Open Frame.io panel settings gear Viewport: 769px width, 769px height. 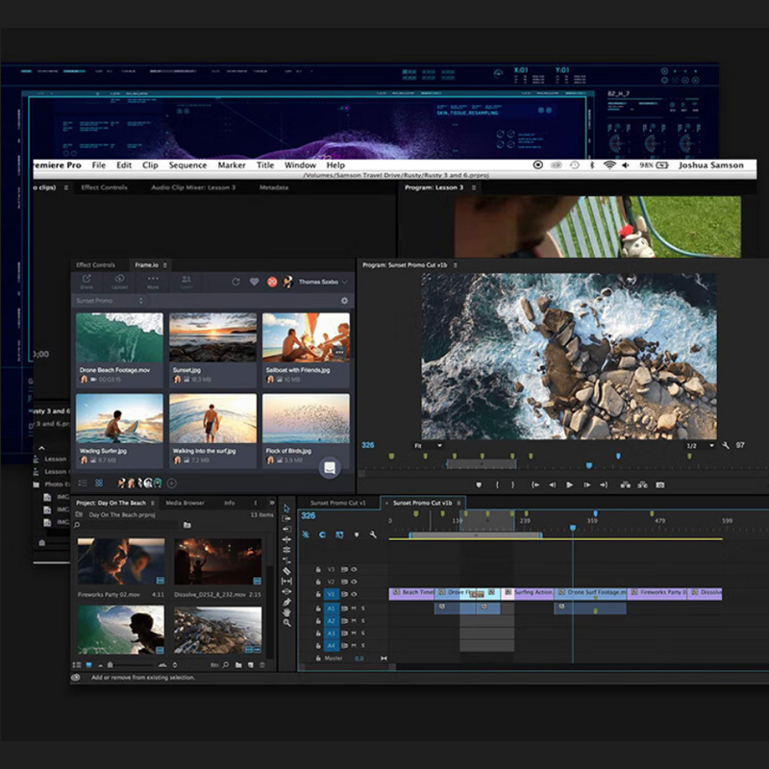click(x=345, y=301)
